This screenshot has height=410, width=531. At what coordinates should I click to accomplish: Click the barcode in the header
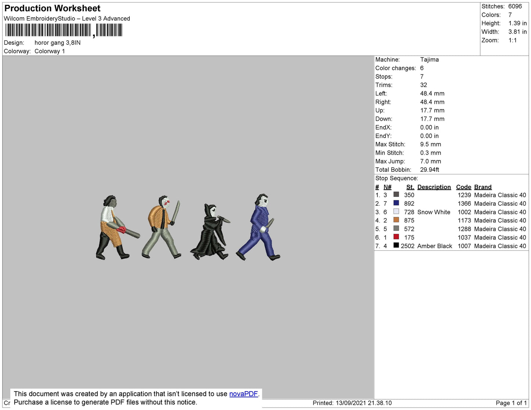tap(63, 30)
